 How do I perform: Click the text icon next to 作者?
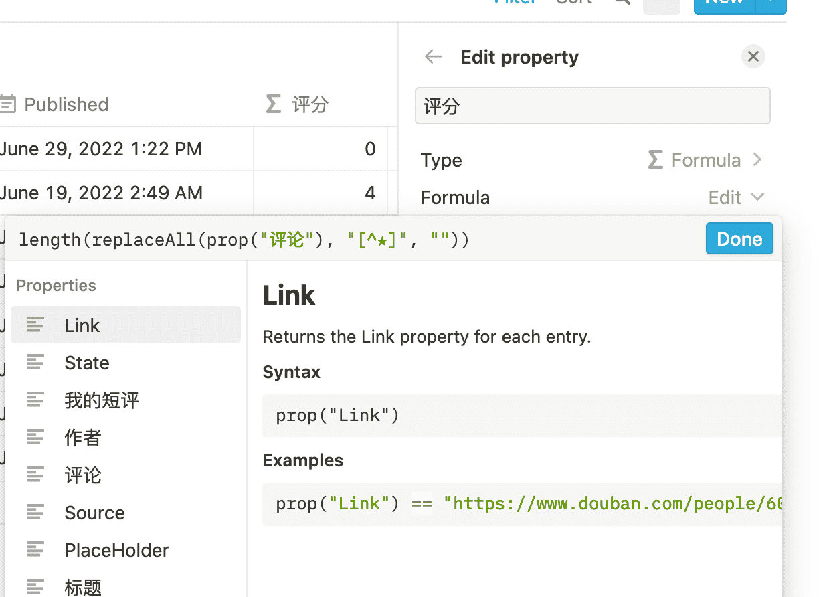tap(35, 438)
